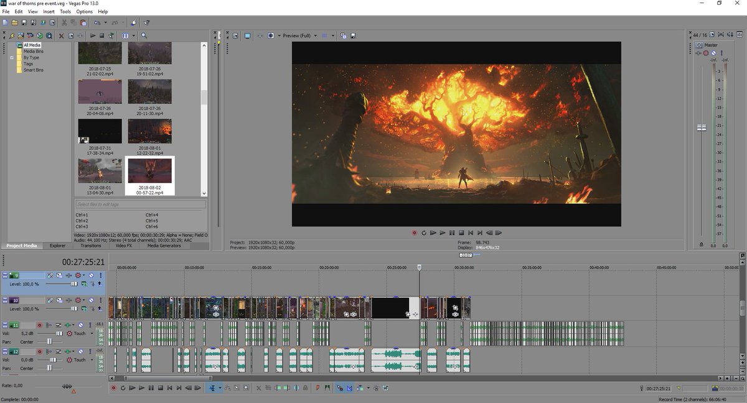Open a project using the folder icon
The image size is (747, 403).
click(15, 22)
